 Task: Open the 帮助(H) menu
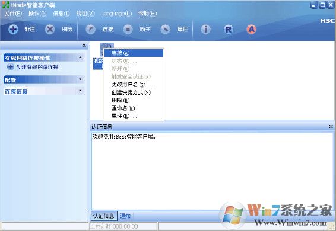[x=147, y=14]
